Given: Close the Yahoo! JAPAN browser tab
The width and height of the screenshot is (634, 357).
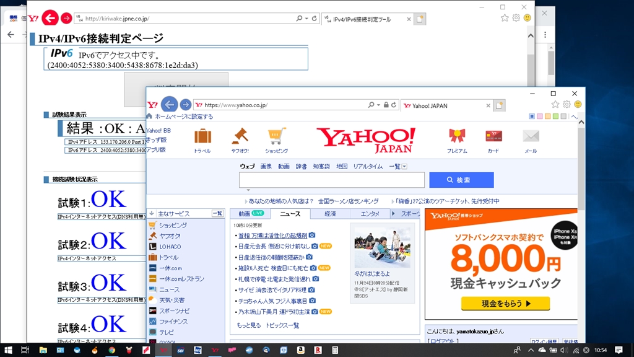Looking at the screenshot, I should [x=488, y=105].
